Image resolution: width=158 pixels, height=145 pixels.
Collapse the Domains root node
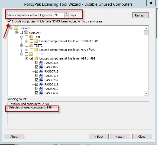pyautogui.click(x=11, y=28)
